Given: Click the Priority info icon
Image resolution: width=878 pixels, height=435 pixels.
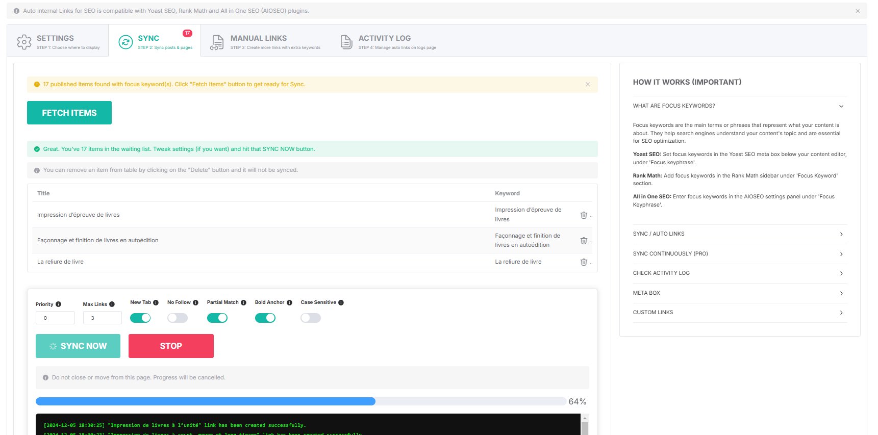Looking at the screenshot, I should 58,304.
